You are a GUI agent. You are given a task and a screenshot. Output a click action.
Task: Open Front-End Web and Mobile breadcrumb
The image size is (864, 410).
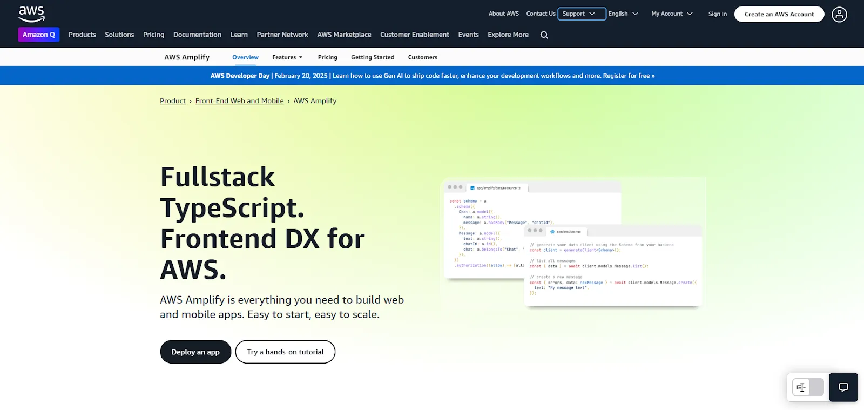[x=239, y=101]
